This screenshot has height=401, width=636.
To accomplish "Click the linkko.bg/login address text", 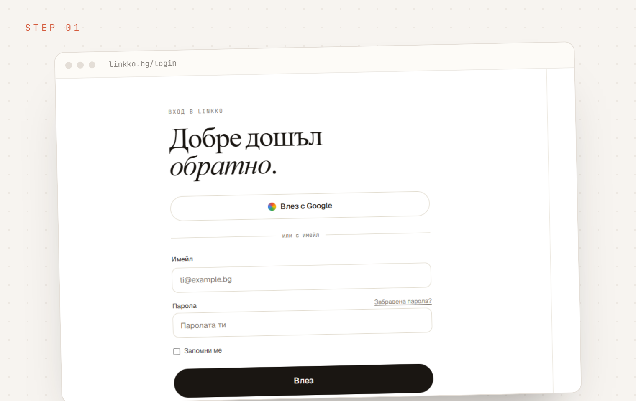I will 142,63.
